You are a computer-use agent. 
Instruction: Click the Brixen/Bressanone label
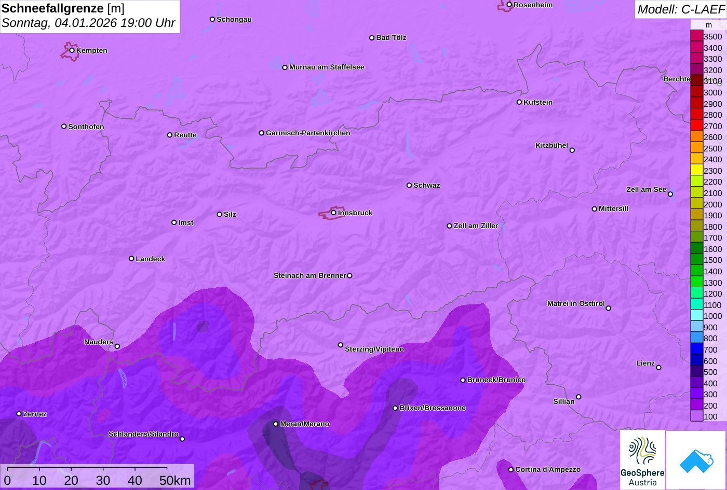coord(433,408)
